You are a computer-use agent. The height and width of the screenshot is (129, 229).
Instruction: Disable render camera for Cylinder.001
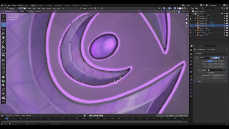pos(227,18)
